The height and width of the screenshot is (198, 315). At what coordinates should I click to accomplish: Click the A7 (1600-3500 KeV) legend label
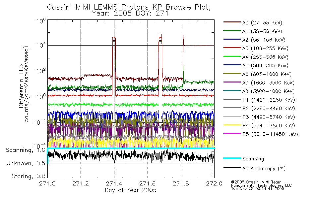268,83
